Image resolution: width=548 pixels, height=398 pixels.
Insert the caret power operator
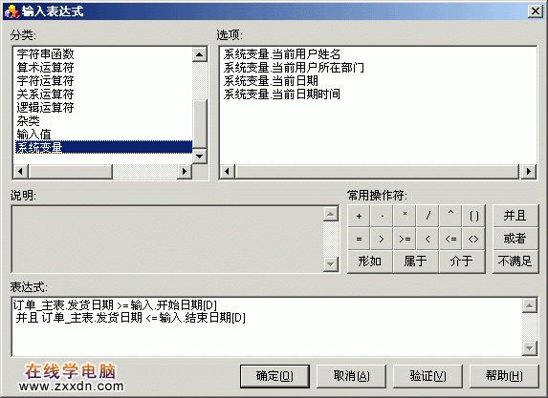point(450,216)
